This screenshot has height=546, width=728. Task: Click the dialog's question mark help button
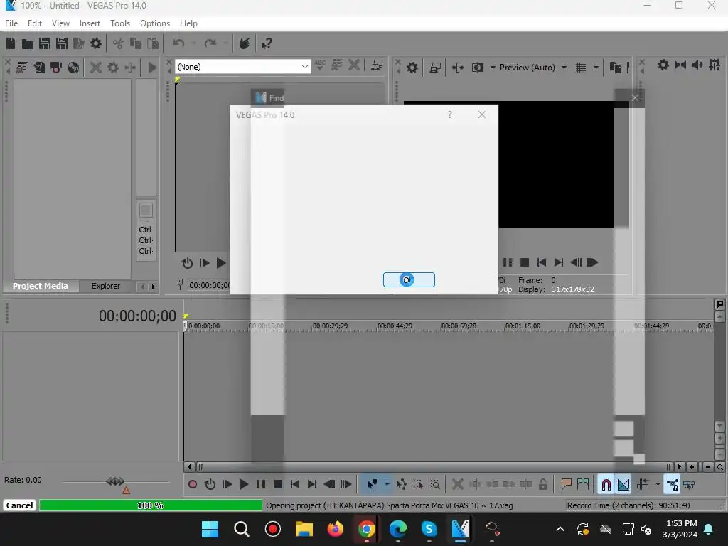point(450,114)
